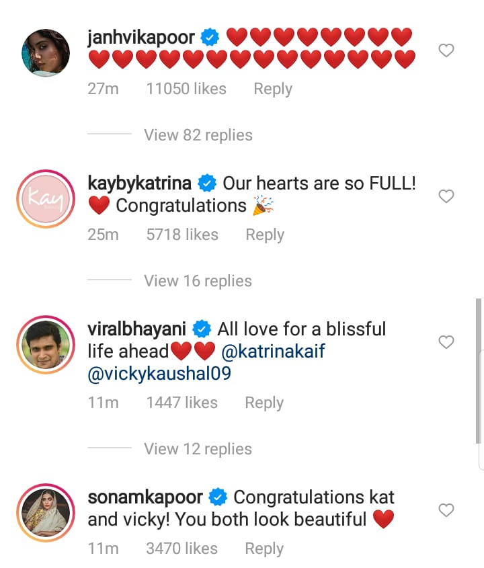Reply to sonamkapoor's comment

coord(264,549)
